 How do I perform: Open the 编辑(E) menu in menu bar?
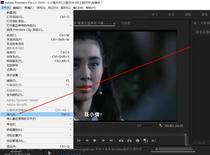(x=17, y=8)
